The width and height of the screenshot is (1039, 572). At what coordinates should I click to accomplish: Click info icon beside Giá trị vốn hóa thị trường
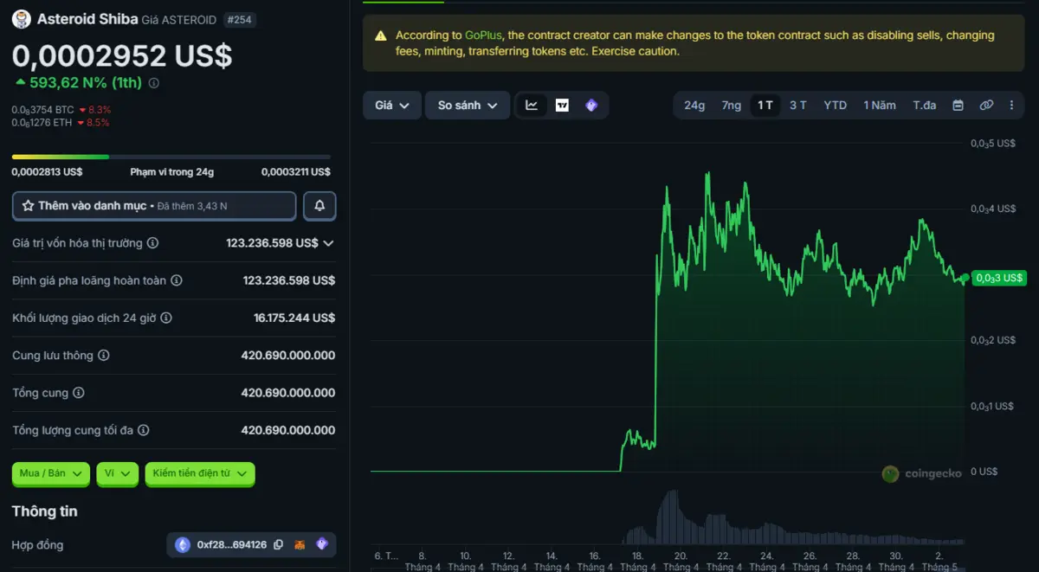click(152, 243)
